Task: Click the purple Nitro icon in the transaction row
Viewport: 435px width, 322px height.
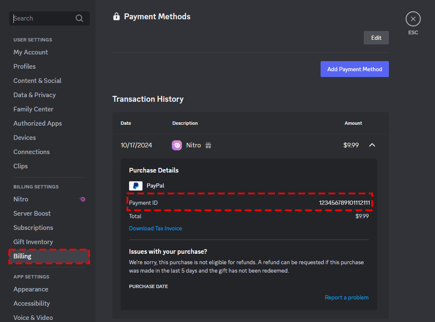Action: (176, 145)
